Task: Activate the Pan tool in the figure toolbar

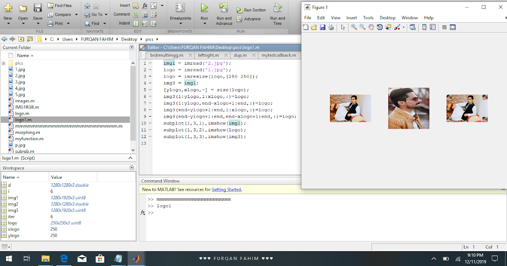Action: [371, 27]
